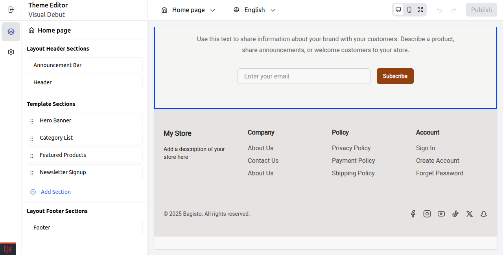503x255 pixels.
Task: Select the Category List section
Action: click(x=85, y=138)
